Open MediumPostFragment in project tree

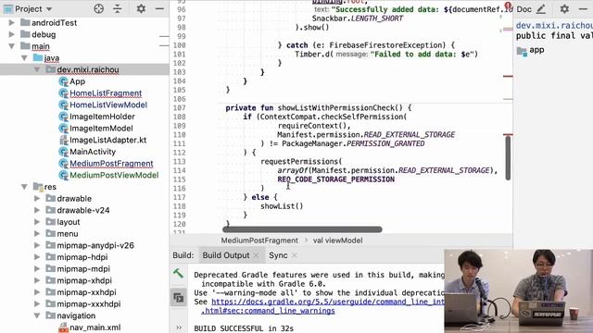tap(111, 163)
